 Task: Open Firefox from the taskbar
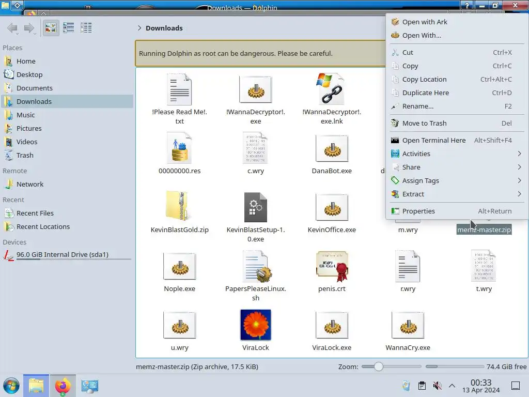(63, 386)
